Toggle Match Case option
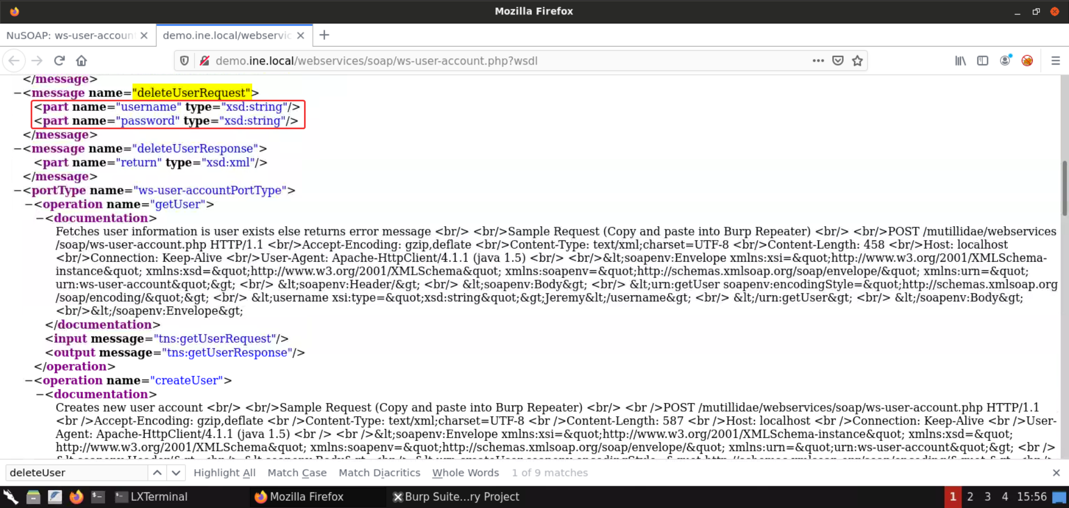 point(297,473)
